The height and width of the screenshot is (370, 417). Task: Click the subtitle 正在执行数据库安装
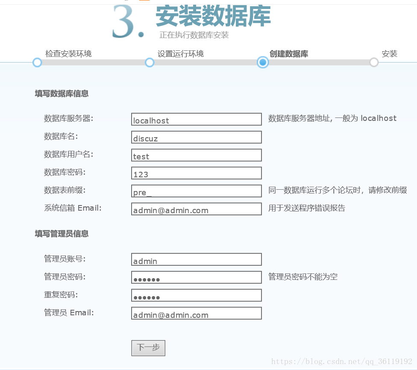[x=194, y=35]
